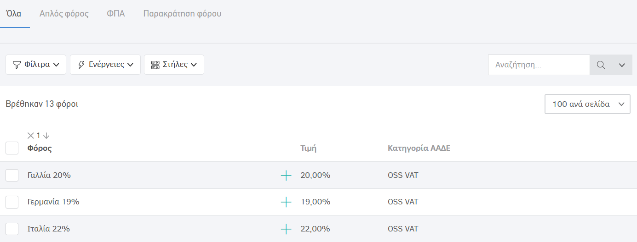637x242 pixels.
Task: Remove sorting with the X icon above Φόρος
Action: pos(31,135)
